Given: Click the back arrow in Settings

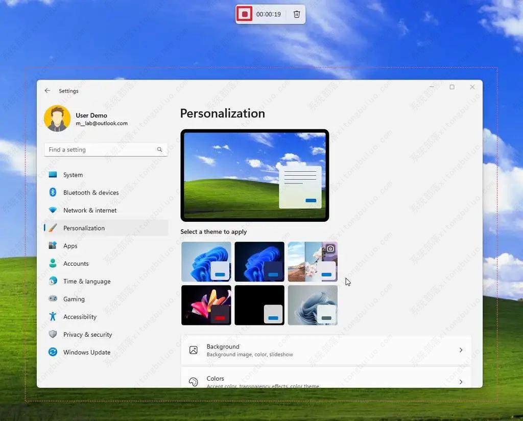Looking at the screenshot, I should click(47, 91).
